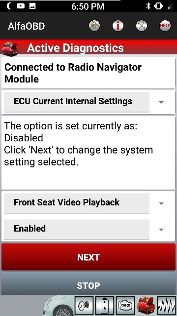Tap the AlfaOBD app title
Image resolution: width=177 pixels, height=316 pixels.
[x=26, y=26]
